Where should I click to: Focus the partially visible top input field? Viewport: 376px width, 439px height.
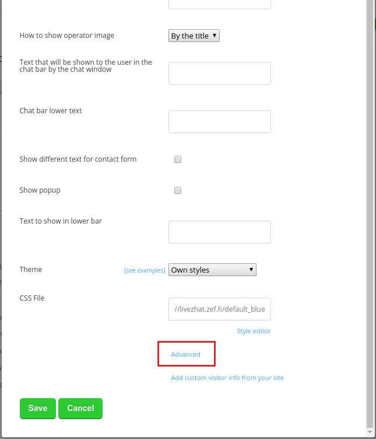click(219, 4)
